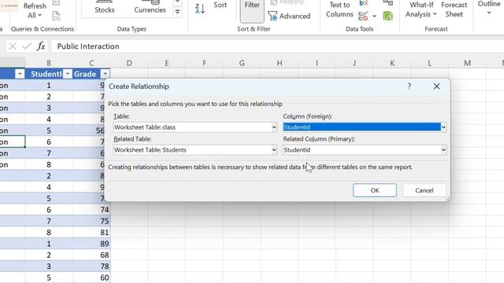The image size is (504, 283).
Task: Open the green Manage Data Model icon
Action: tap(388, 16)
